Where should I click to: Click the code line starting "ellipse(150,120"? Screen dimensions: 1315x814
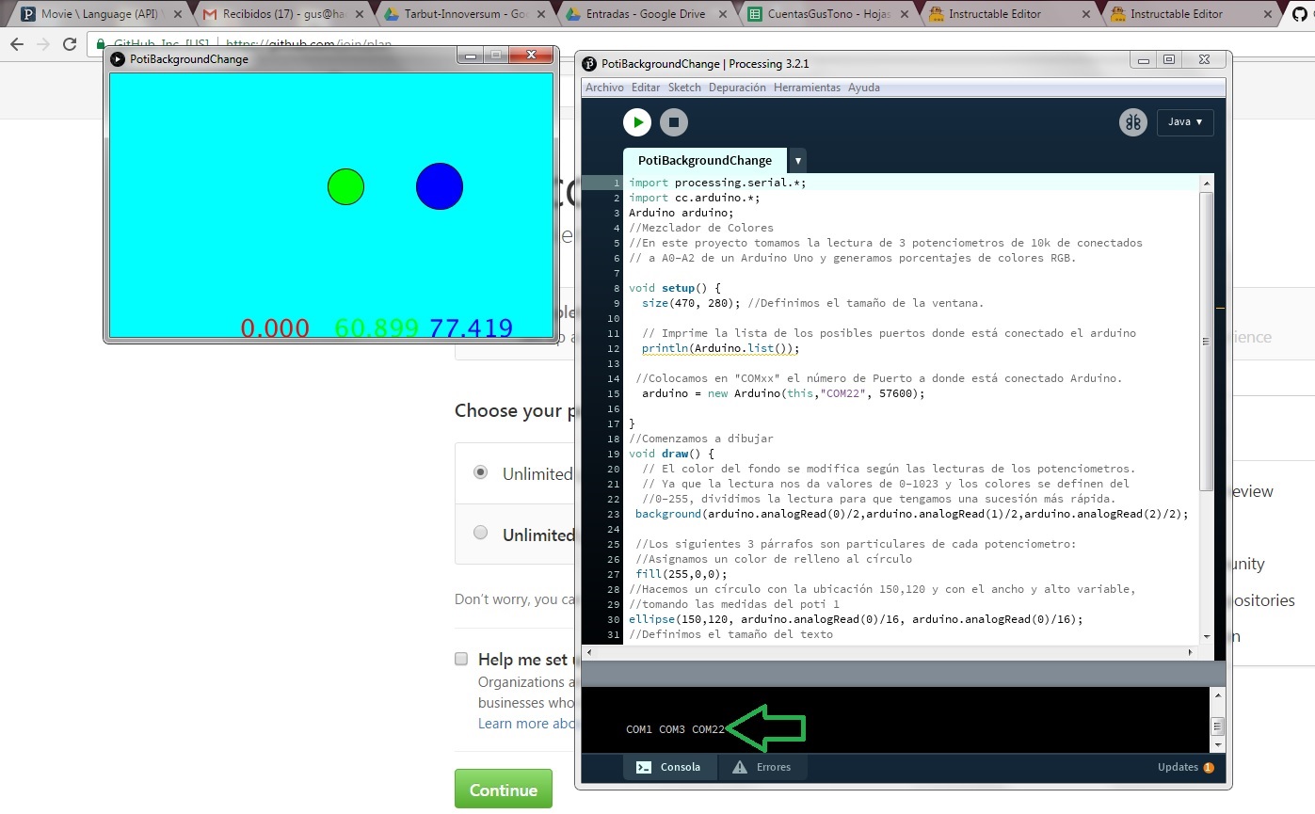pos(856,619)
